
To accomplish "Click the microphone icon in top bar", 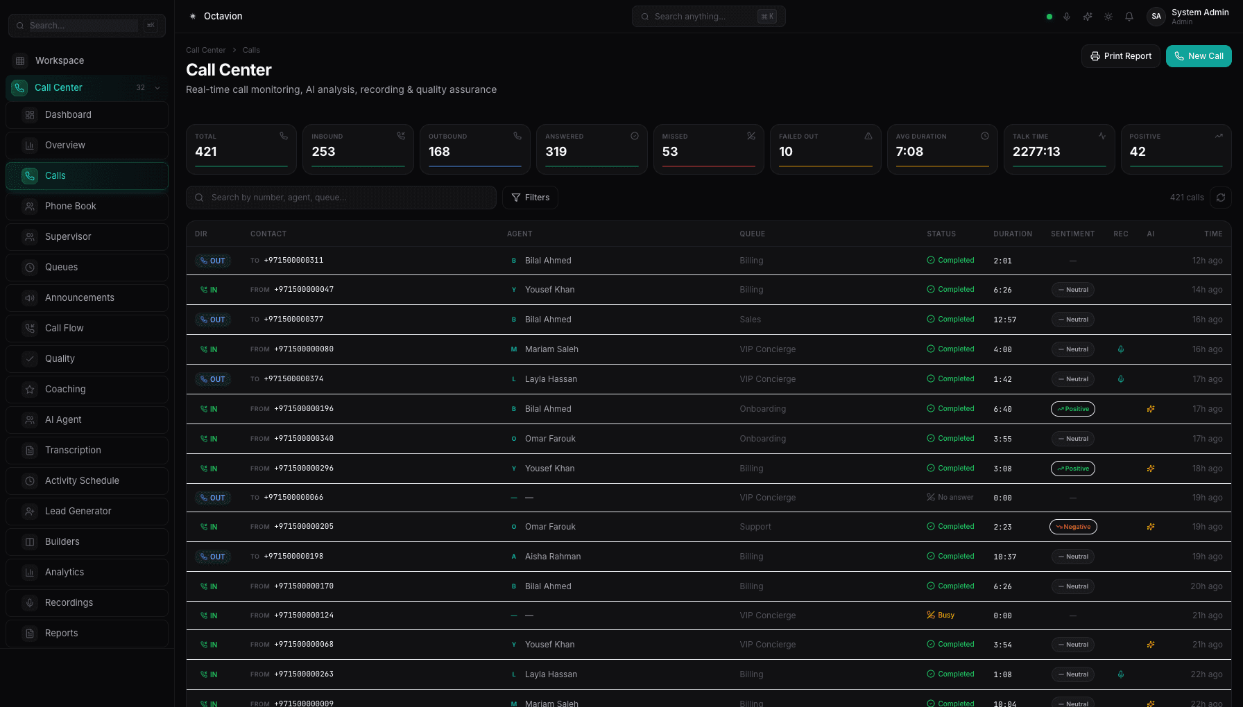I will (1067, 17).
